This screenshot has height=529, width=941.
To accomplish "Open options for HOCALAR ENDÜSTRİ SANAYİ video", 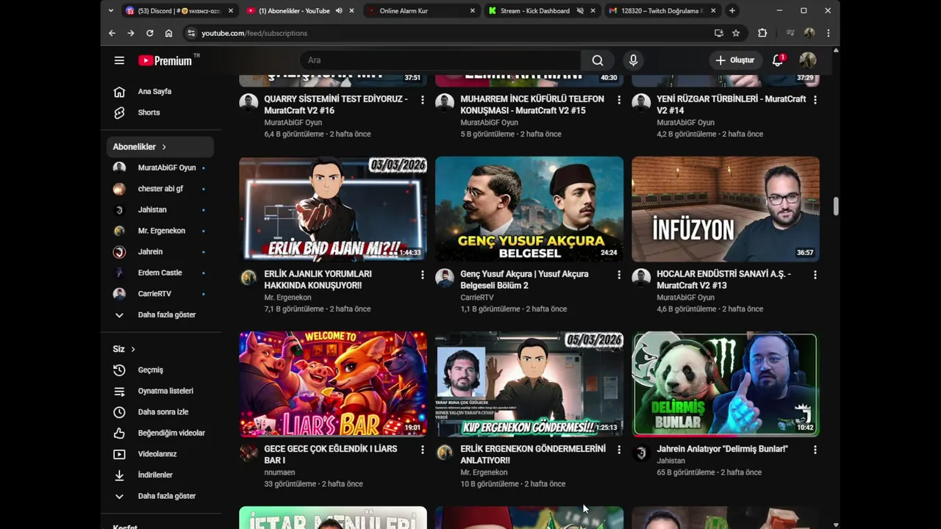I will pos(815,274).
